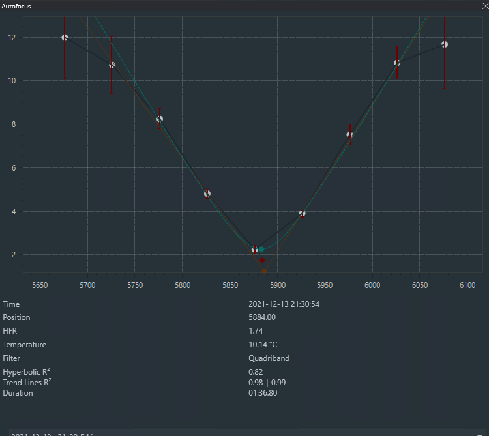The image size is (489, 436).
Task: Click the orange trend line intersection marker
Action: pyautogui.click(x=264, y=271)
